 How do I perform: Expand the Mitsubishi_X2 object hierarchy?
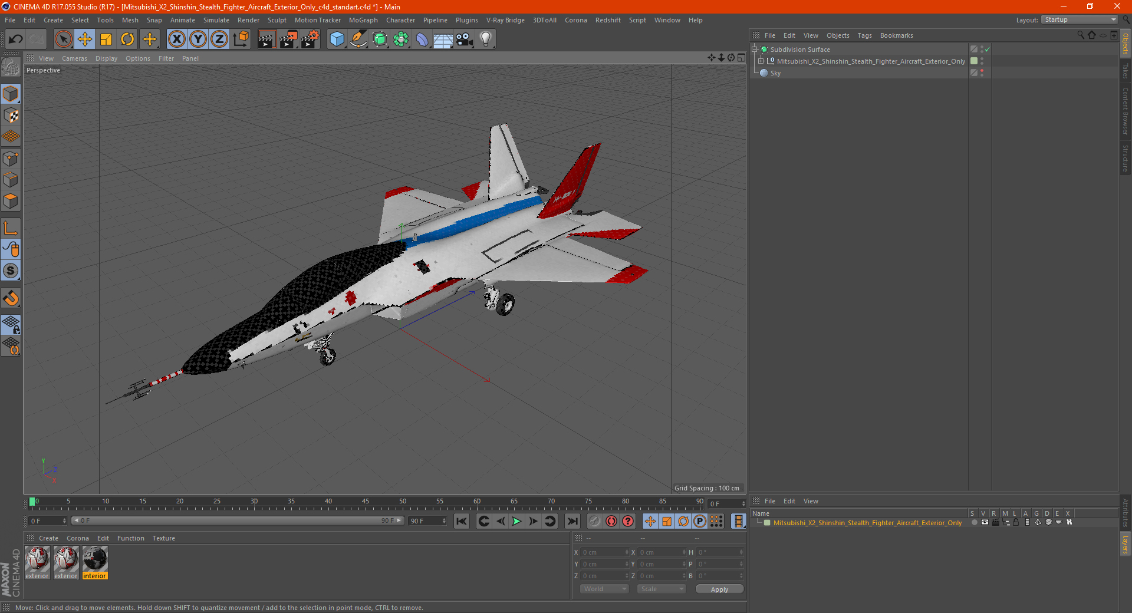pos(761,61)
